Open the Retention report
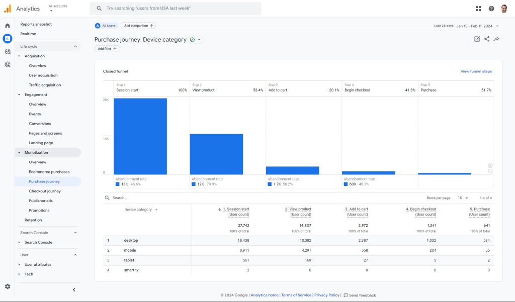515x302 pixels. coord(33,220)
